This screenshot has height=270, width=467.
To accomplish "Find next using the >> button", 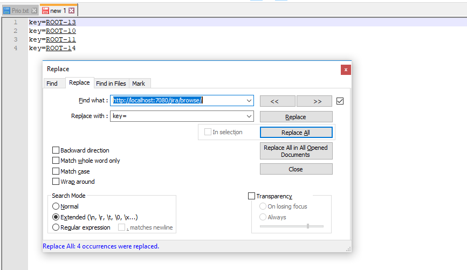I will pyautogui.click(x=314, y=101).
